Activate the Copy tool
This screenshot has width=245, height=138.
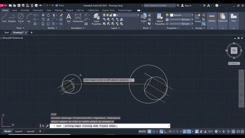tap(43, 20)
